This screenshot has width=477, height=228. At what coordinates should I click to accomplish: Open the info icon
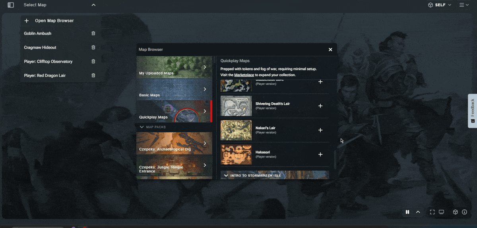pyautogui.click(x=464, y=212)
